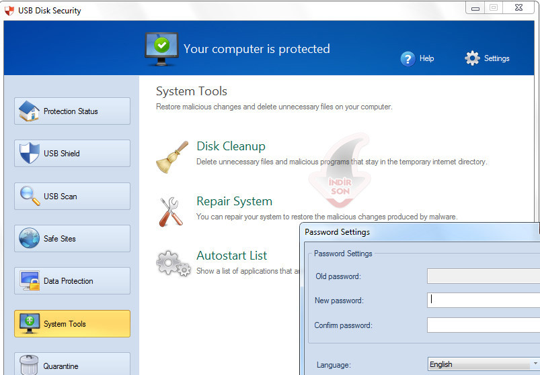
Task: Click the 'Confirm password:' label
Action: point(344,325)
